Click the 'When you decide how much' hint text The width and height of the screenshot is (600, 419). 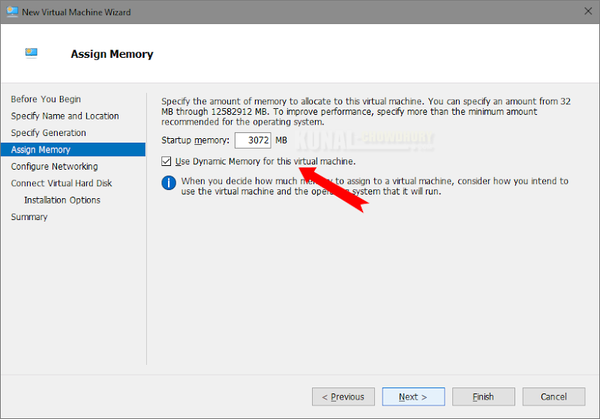[x=374, y=186]
